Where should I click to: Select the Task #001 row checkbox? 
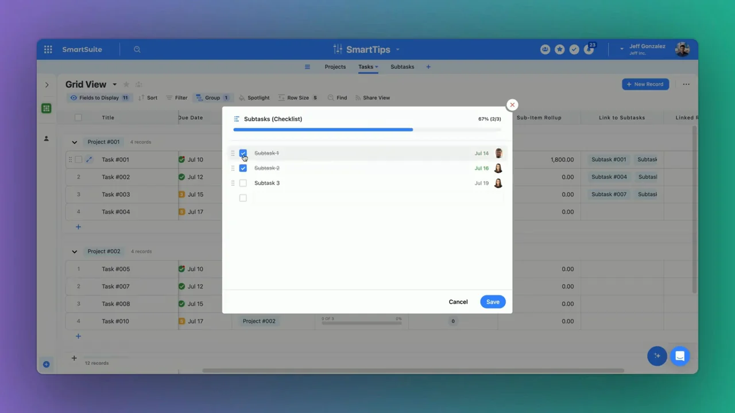pos(79,159)
